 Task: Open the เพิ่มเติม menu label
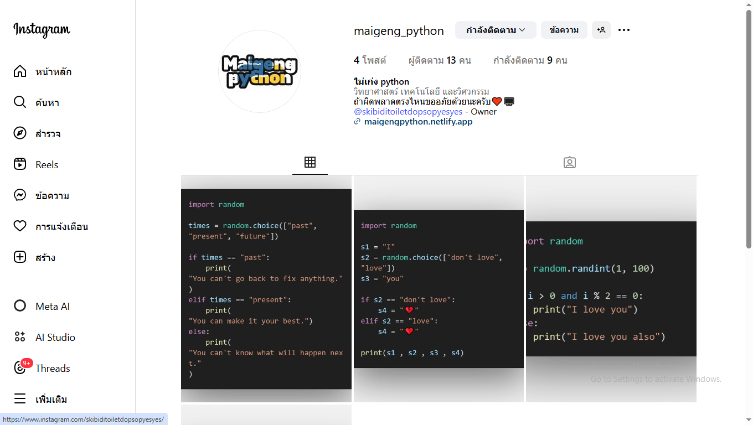(51, 400)
